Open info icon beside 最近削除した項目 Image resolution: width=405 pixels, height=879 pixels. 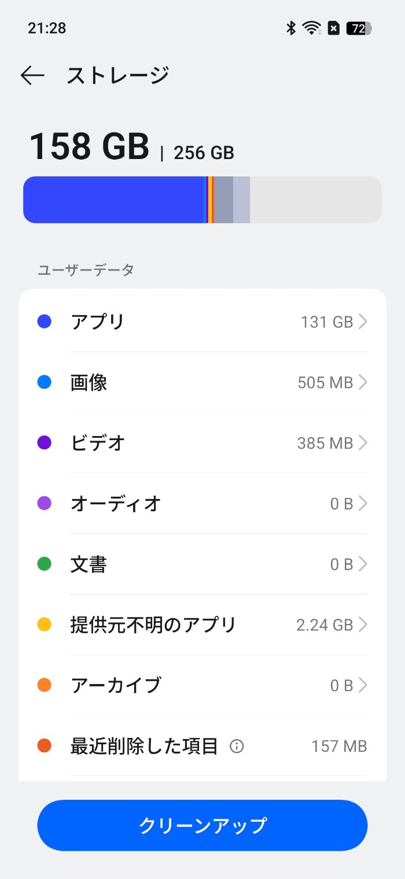pyautogui.click(x=237, y=747)
